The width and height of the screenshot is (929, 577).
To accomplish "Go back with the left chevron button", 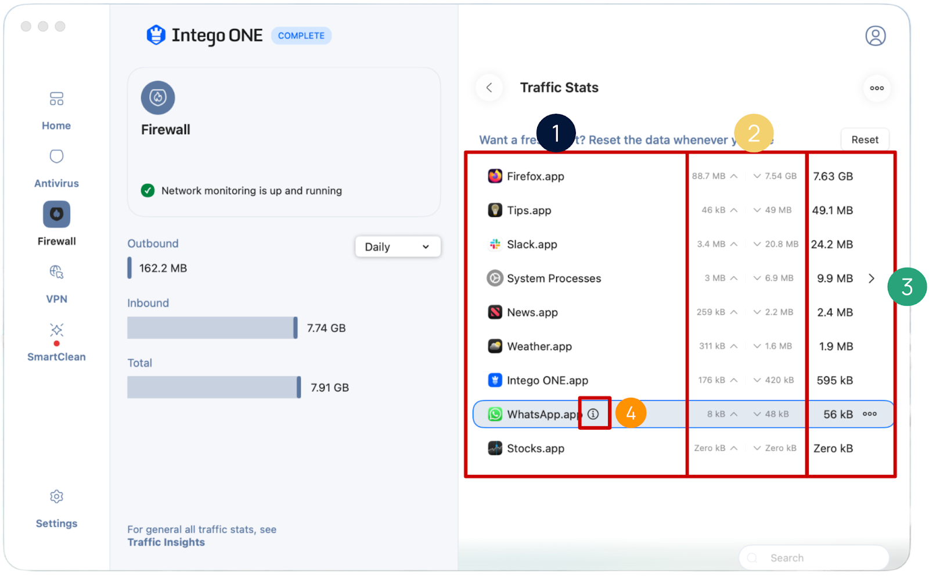I will [x=489, y=88].
